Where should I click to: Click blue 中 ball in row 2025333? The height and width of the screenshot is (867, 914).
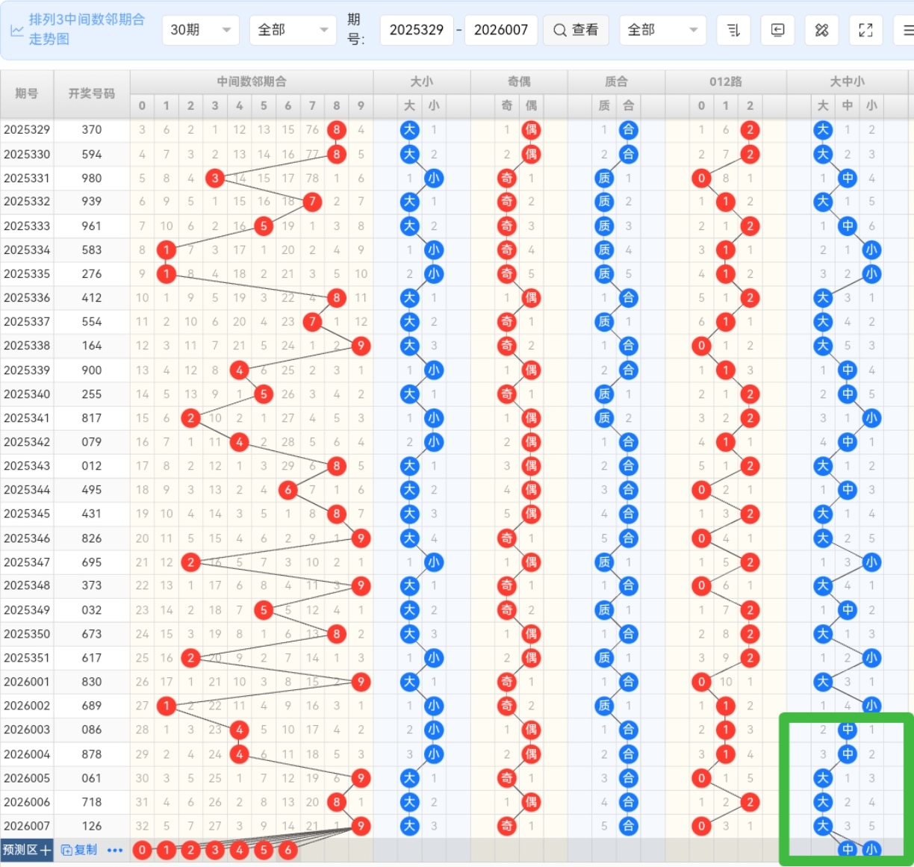pos(848,226)
